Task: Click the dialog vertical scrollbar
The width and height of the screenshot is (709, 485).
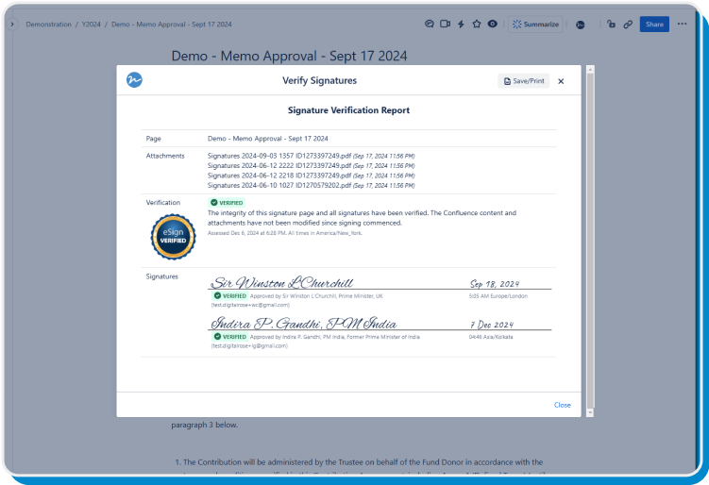Action: [590, 240]
